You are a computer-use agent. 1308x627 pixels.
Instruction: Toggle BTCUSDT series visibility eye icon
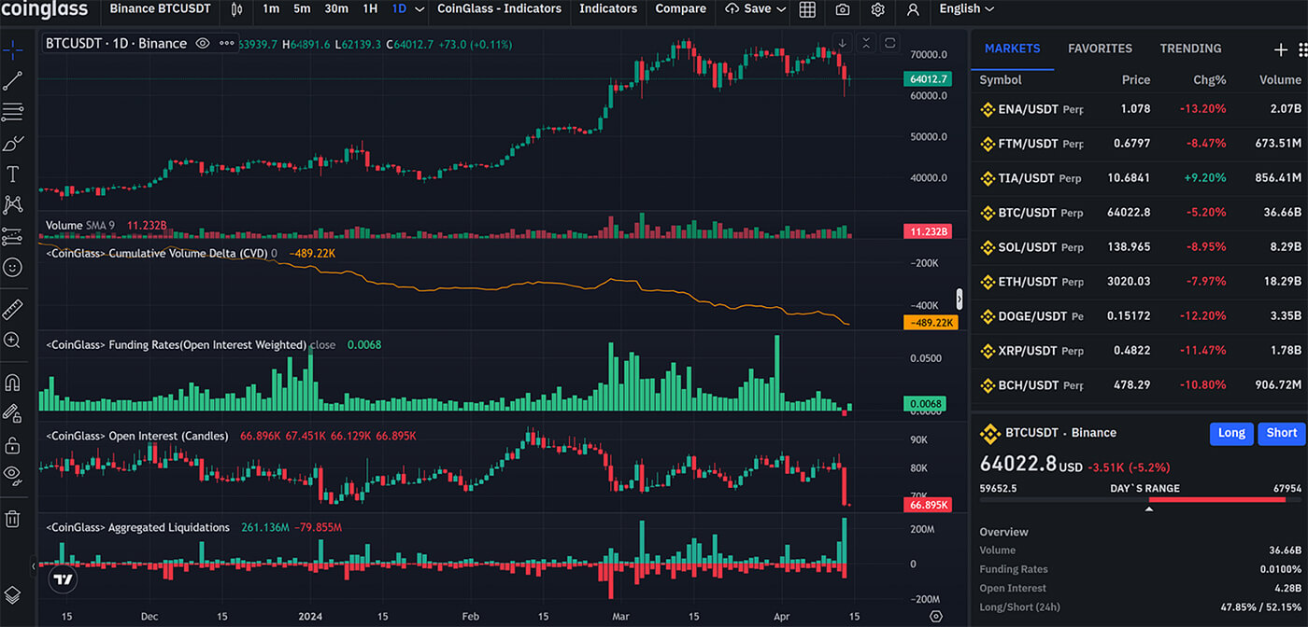click(203, 43)
